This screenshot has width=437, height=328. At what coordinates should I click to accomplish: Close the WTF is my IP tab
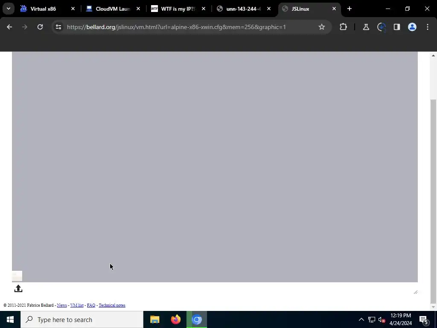[x=204, y=9]
